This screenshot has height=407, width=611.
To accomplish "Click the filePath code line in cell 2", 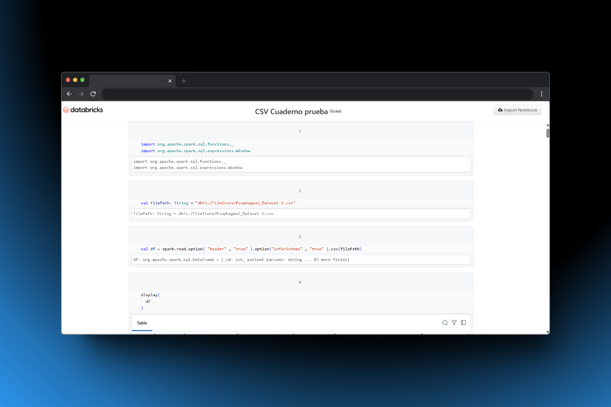I will [x=218, y=203].
